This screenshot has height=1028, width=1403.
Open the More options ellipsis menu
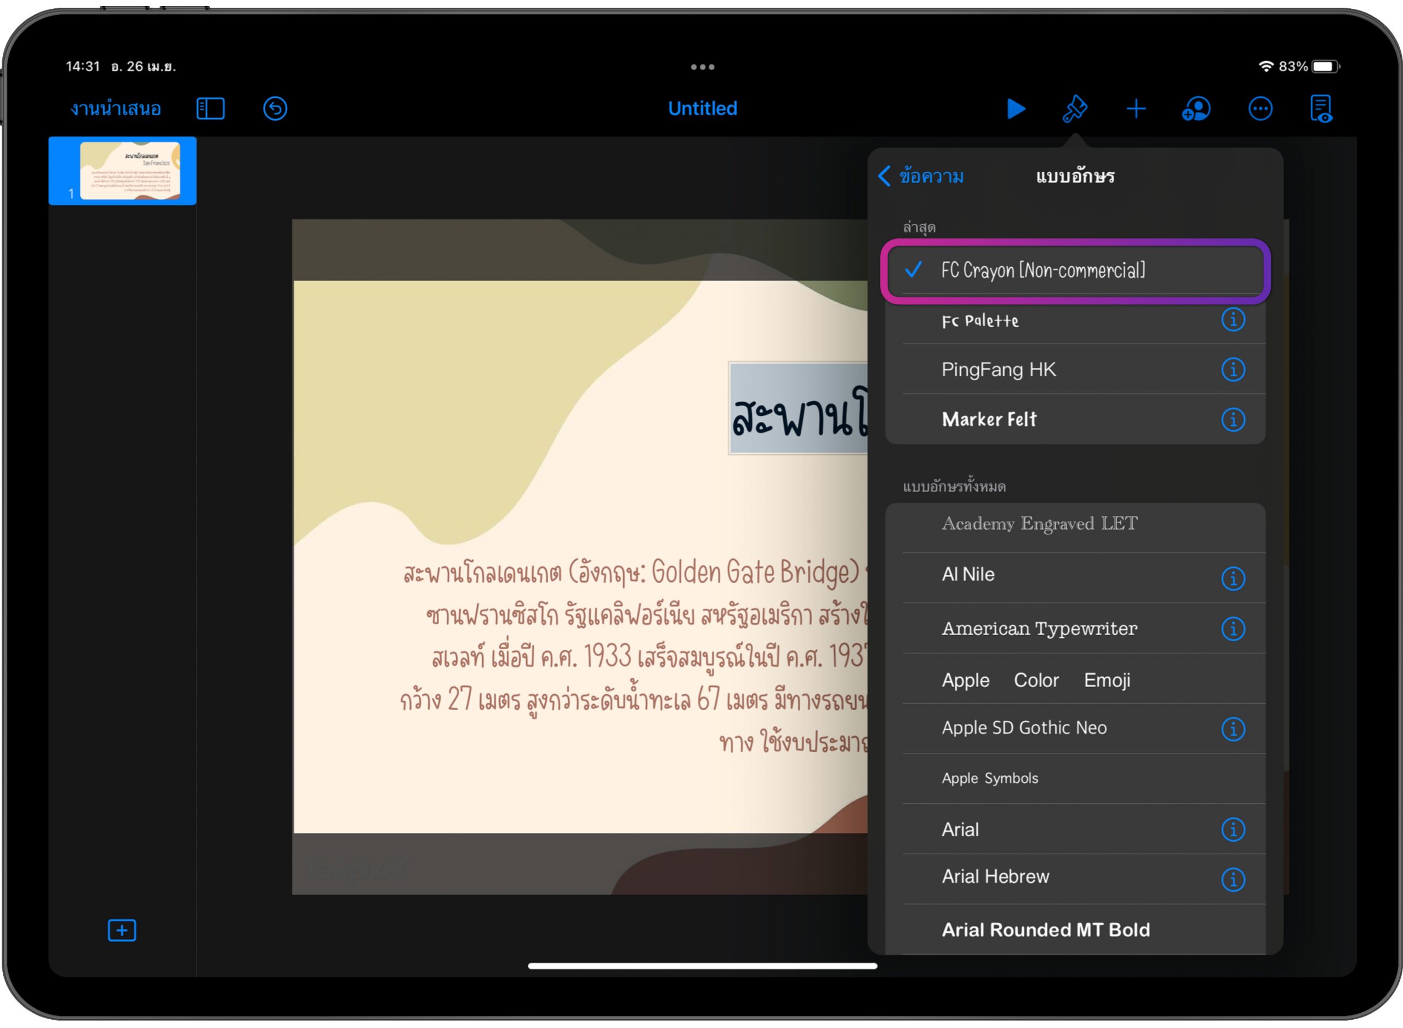click(1261, 109)
